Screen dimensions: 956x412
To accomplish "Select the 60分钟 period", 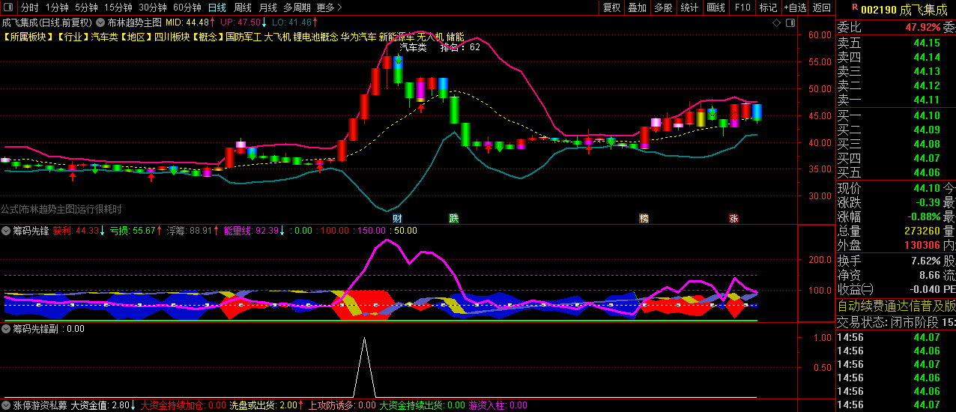I will [x=187, y=7].
